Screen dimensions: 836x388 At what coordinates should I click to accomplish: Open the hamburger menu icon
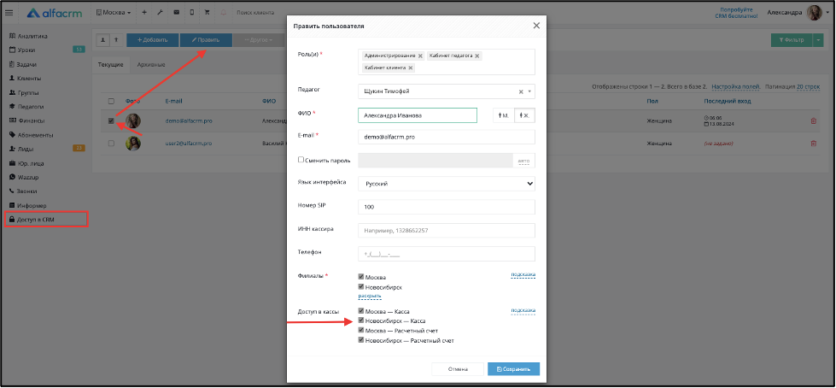9,13
